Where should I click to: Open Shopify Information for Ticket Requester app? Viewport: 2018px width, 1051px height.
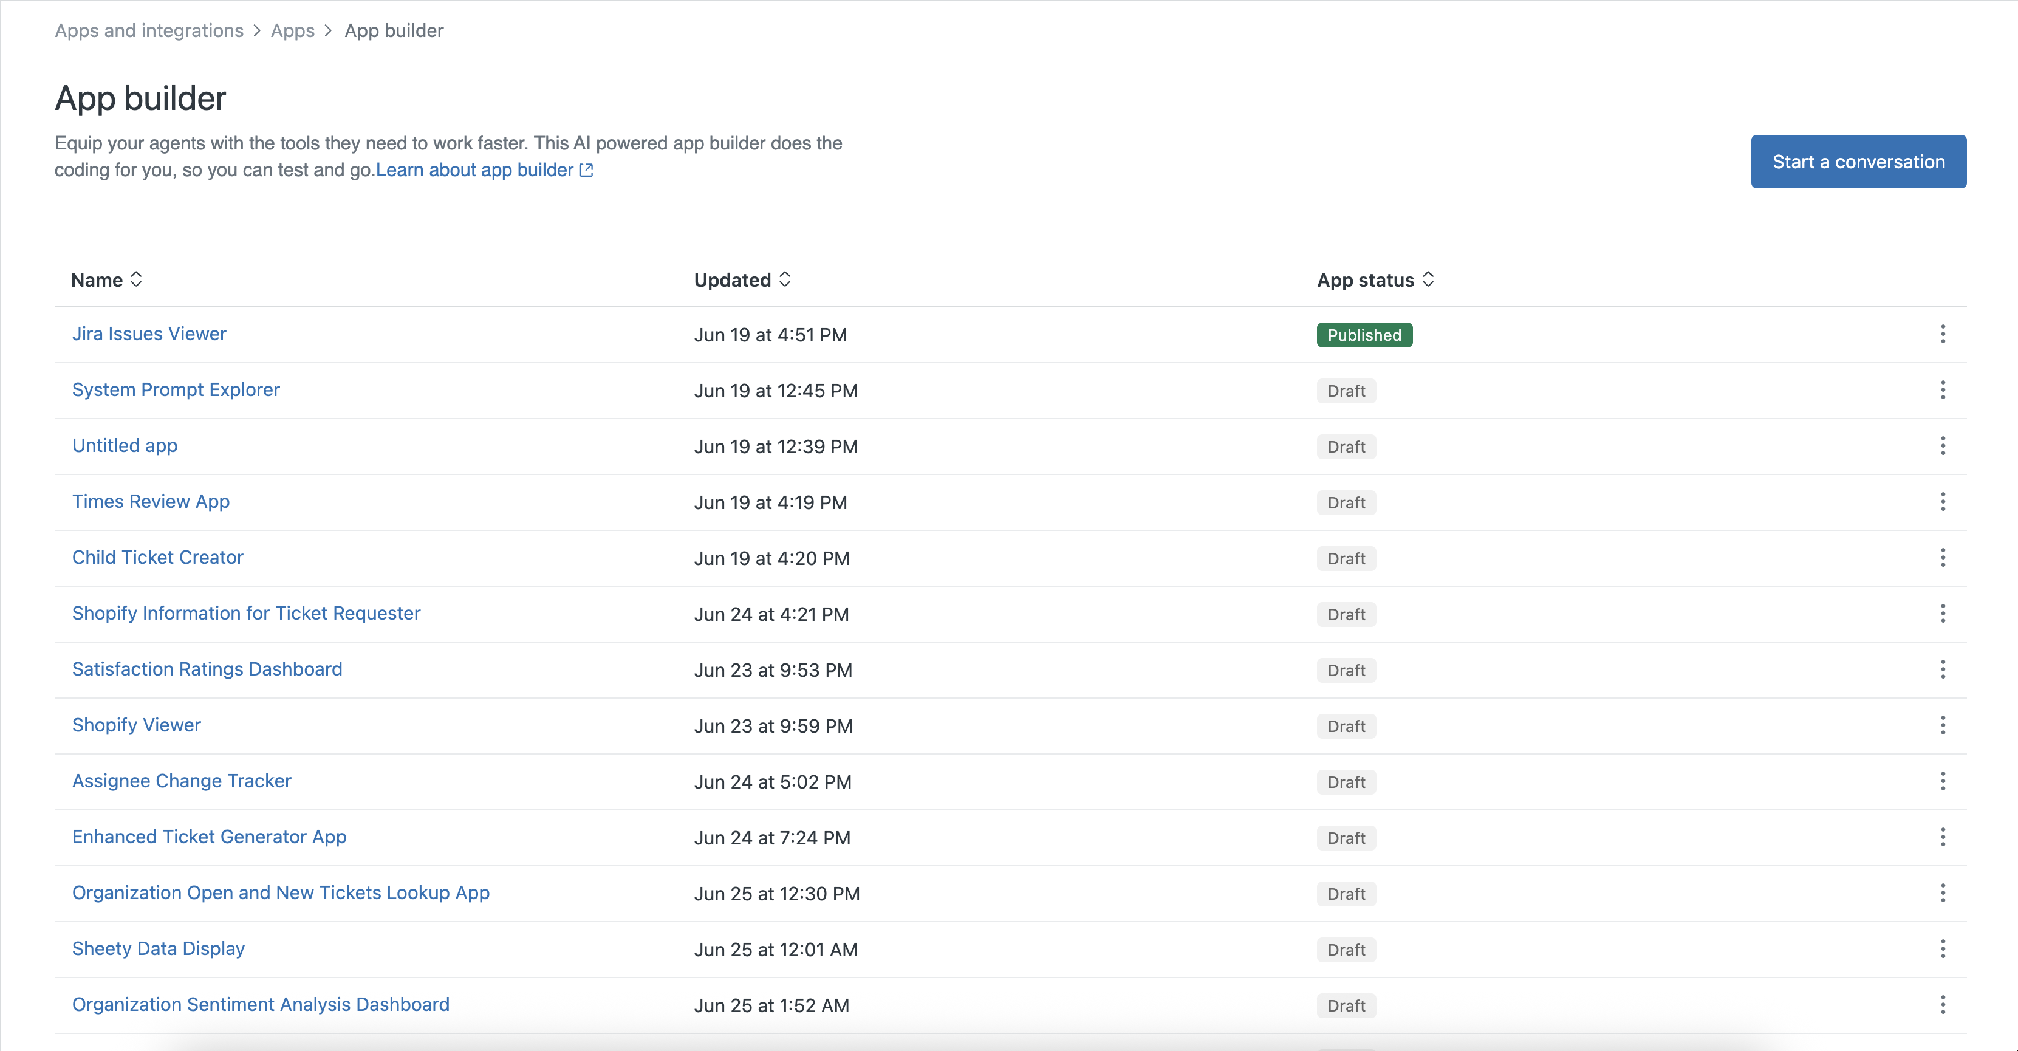pyautogui.click(x=246, y=613)
